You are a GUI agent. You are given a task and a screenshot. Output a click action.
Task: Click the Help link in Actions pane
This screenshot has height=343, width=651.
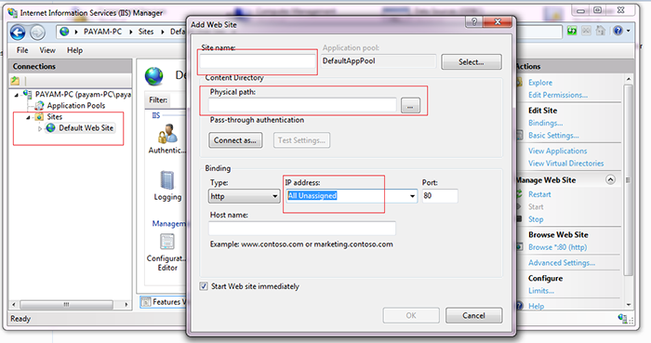[x=536, y=306]
